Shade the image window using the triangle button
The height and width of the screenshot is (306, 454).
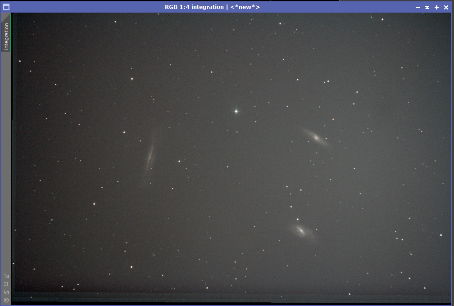[427, 7]
